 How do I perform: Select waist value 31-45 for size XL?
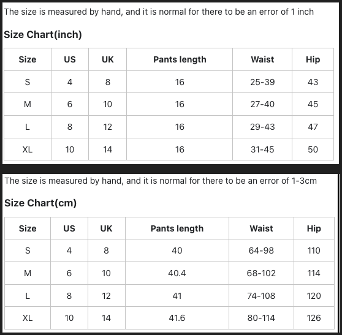tap(262, 149)
